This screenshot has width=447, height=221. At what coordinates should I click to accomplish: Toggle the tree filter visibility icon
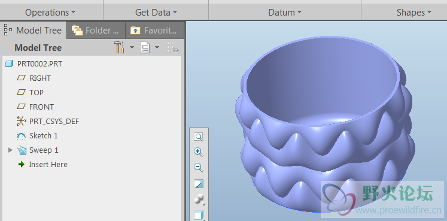[173, 47]
